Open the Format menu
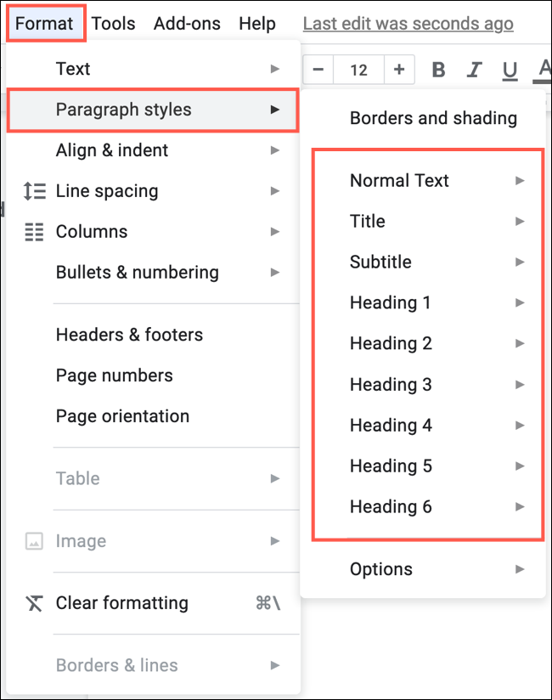This screenshot has height=700, width=552. pyautogui.click(x=44, y=24)
